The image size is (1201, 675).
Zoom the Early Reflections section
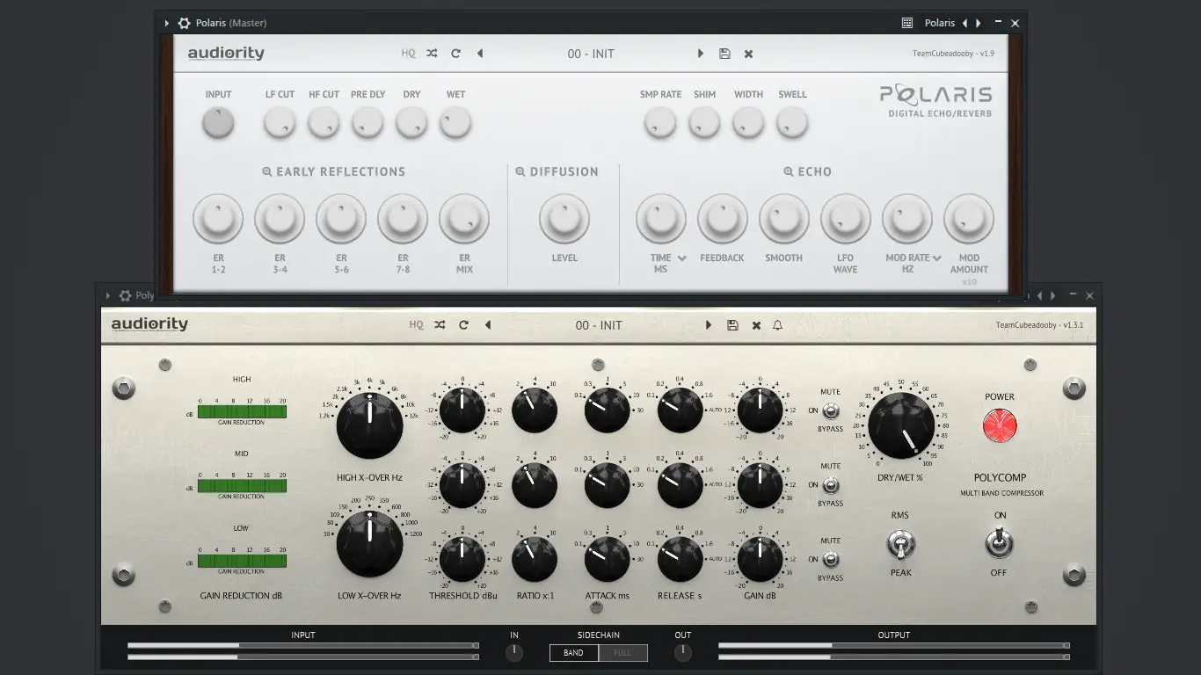[x=267, y=172]
